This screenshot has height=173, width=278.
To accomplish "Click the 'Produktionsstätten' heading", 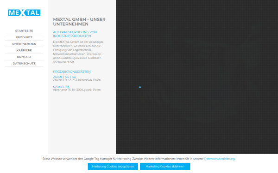I will click(72, 72).
